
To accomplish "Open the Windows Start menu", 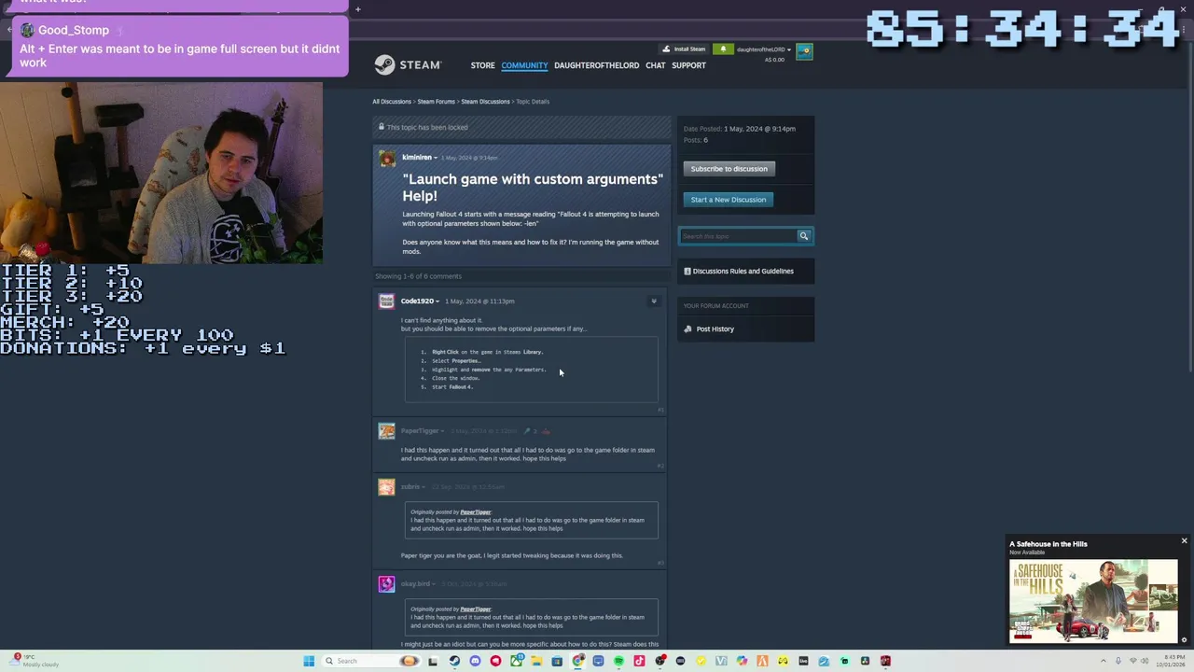I will (309, 661).
